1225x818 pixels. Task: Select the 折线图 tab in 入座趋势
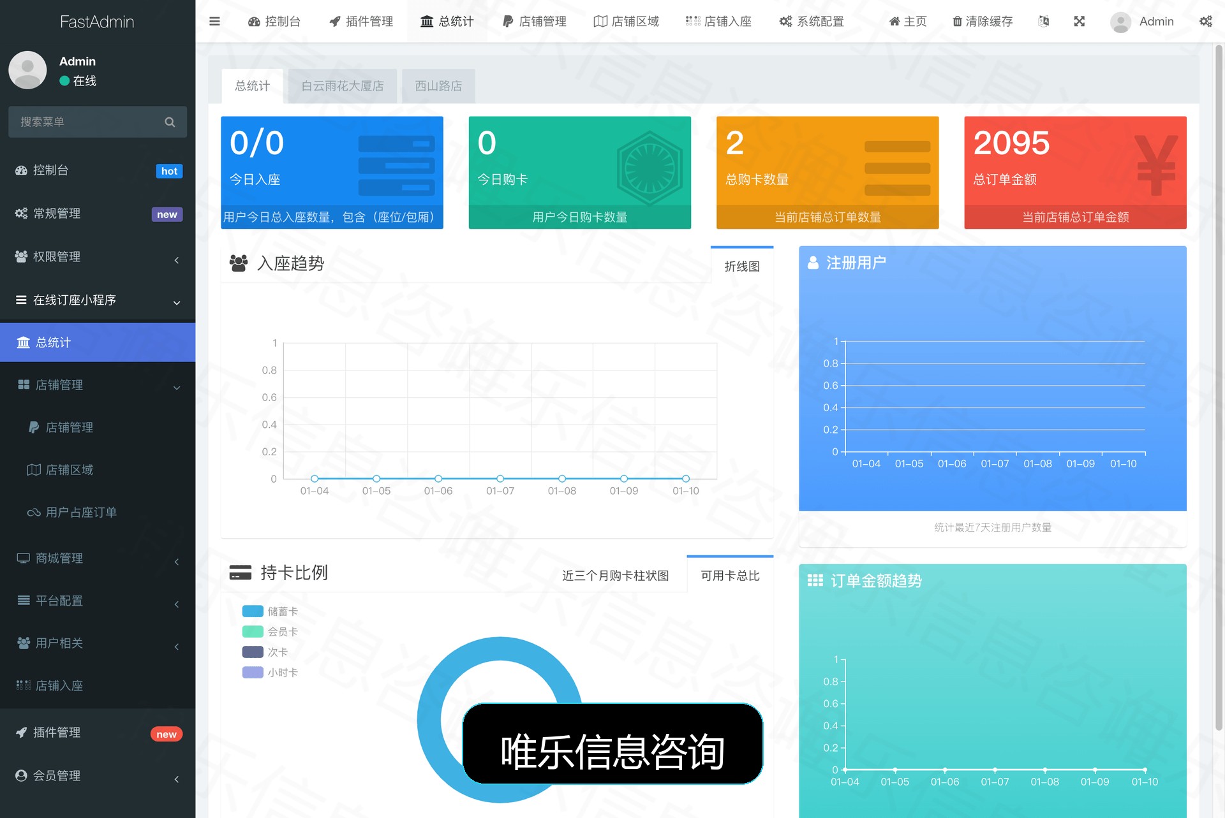[x=742, y=266]
